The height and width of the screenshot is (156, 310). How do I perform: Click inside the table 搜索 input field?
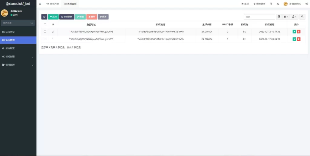tap(259, 17)
